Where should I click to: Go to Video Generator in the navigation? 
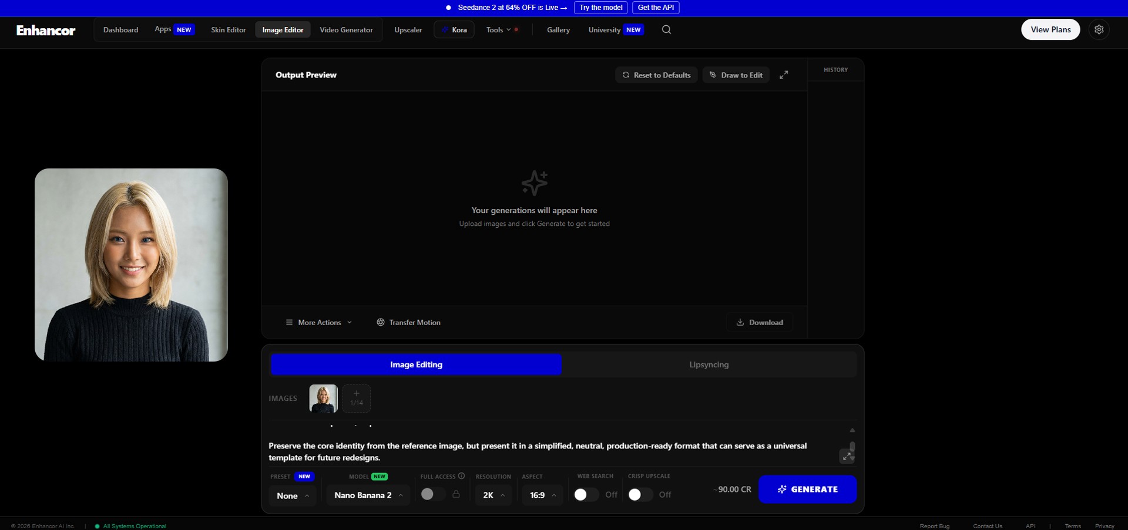346,30
